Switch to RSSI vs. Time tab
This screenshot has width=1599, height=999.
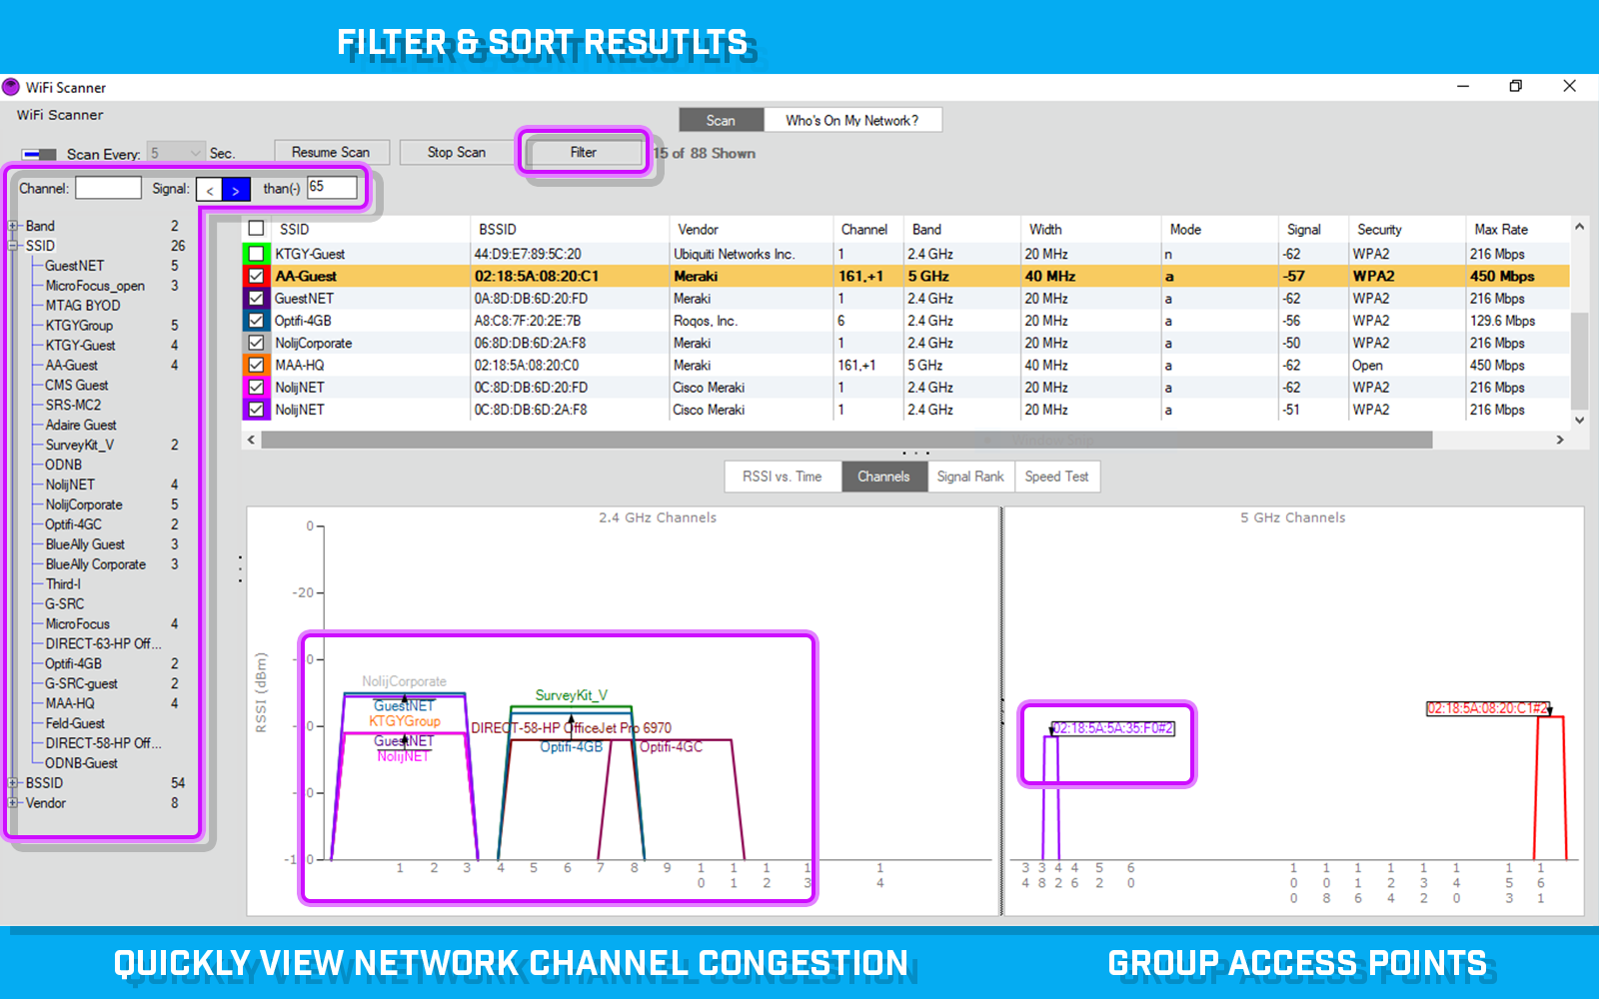tap(783, 477)
